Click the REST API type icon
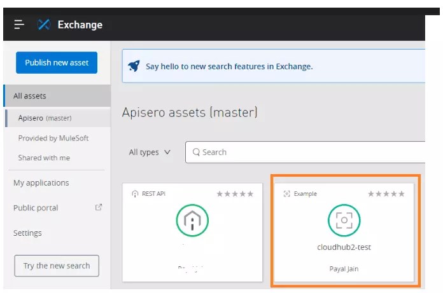 tap(135, 194)
